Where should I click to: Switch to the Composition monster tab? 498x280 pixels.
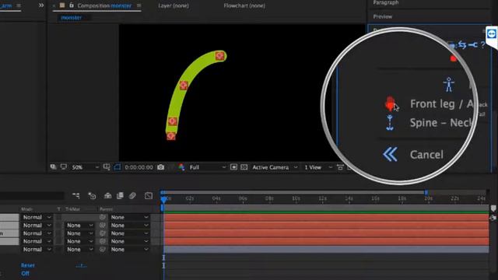tap(104, 5)
